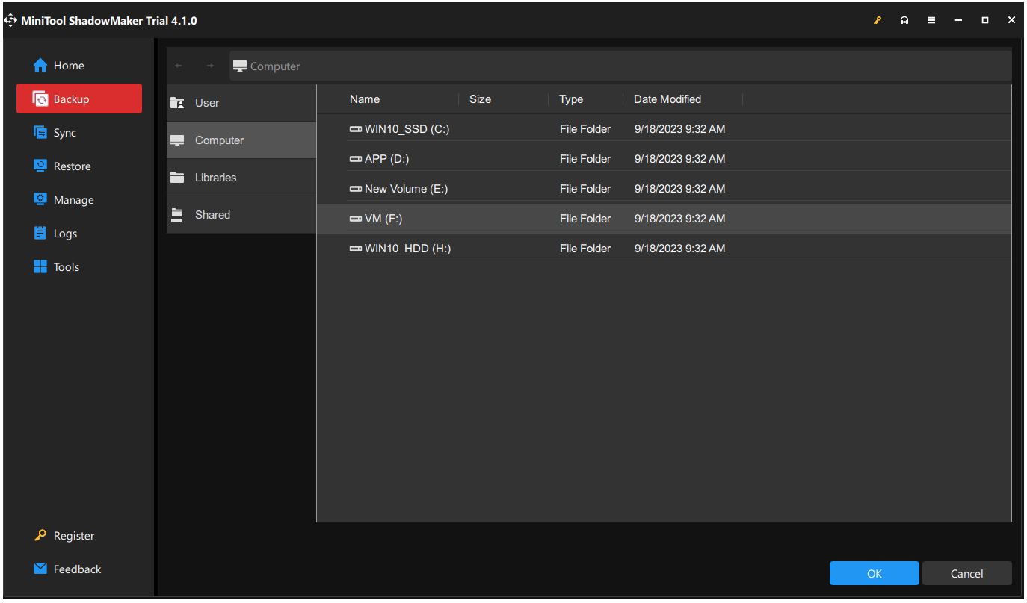Select the Shared source location
The width and height of the screenshot is (1027, 603).
click(241, 215)
